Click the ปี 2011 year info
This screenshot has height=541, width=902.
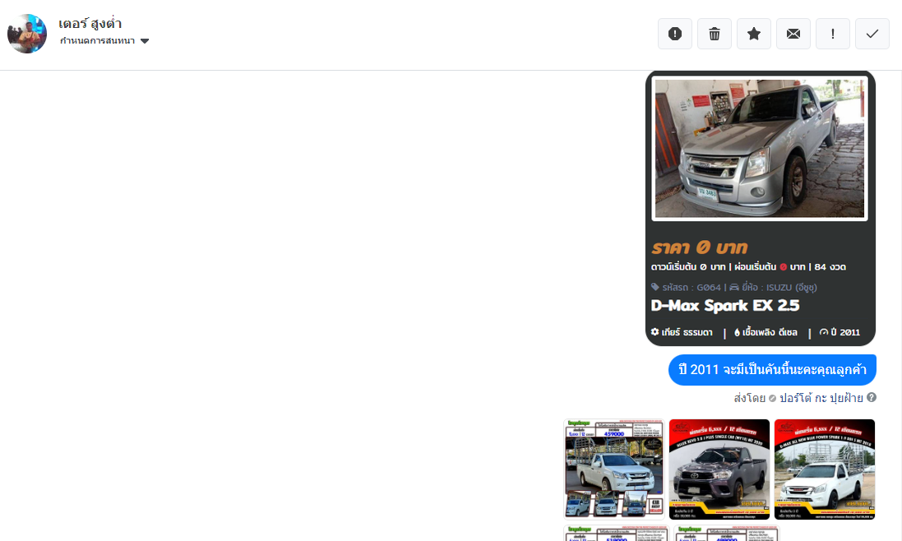pos(840,332)
